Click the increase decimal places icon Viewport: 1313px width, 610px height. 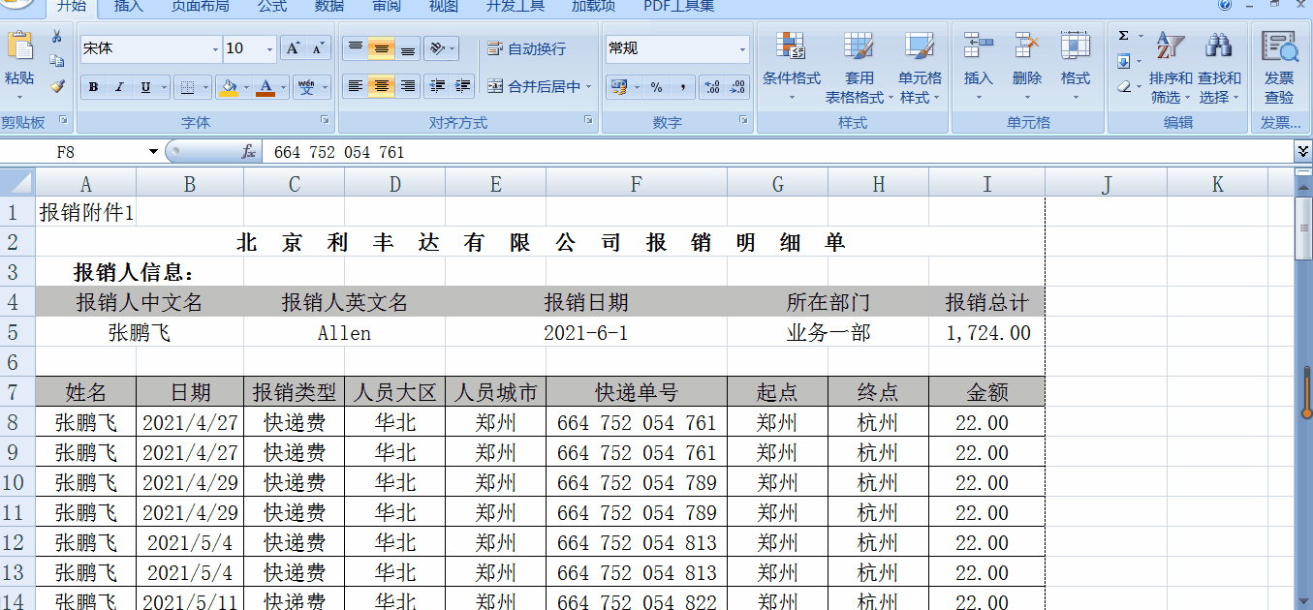(712, 87)
